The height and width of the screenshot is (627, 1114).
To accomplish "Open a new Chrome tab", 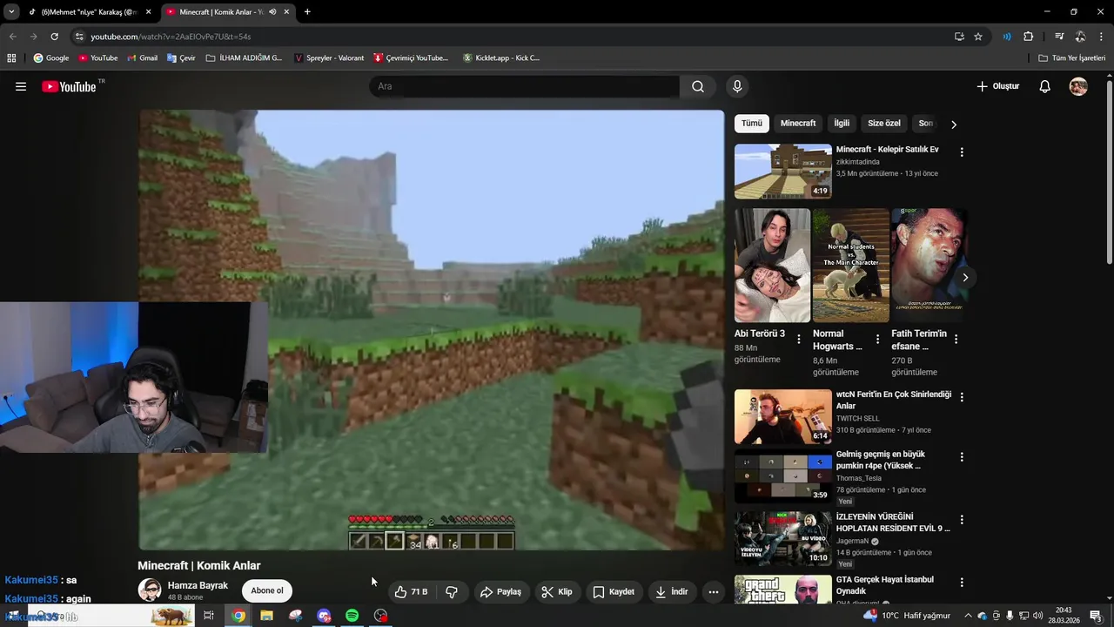I will point(307,12).
